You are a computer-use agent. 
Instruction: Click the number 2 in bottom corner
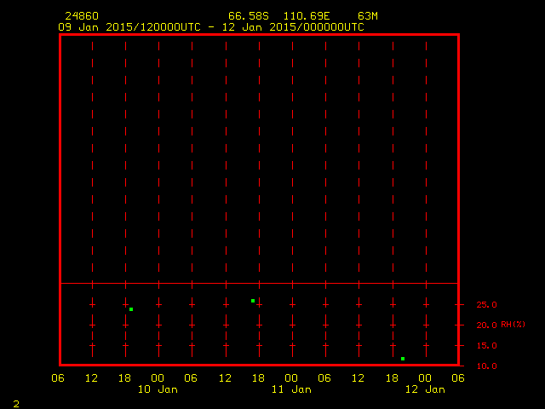click(16, 404)
